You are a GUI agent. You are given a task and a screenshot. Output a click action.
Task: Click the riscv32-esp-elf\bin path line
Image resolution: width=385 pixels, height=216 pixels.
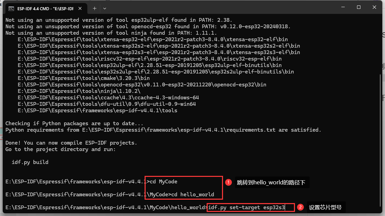pyautogui.click(x=150, y=59)
